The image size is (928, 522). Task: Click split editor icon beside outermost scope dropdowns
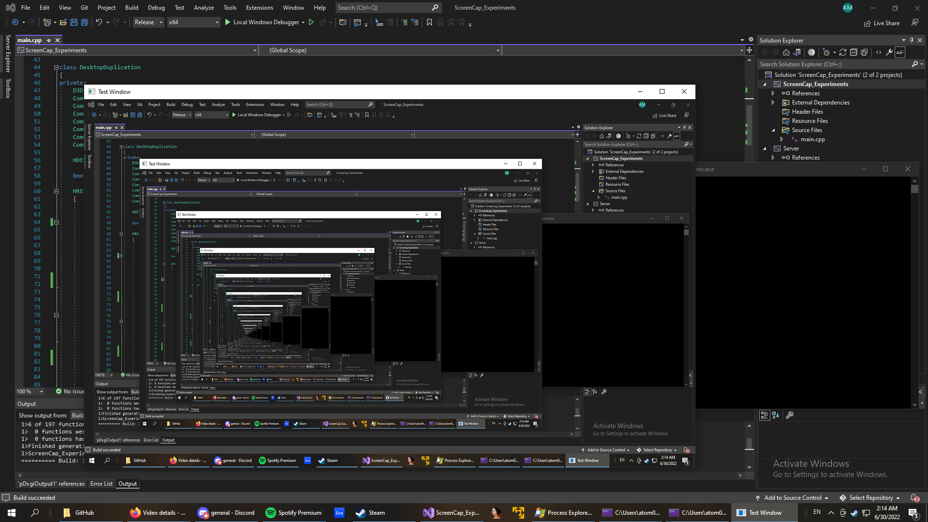(749, 50)
